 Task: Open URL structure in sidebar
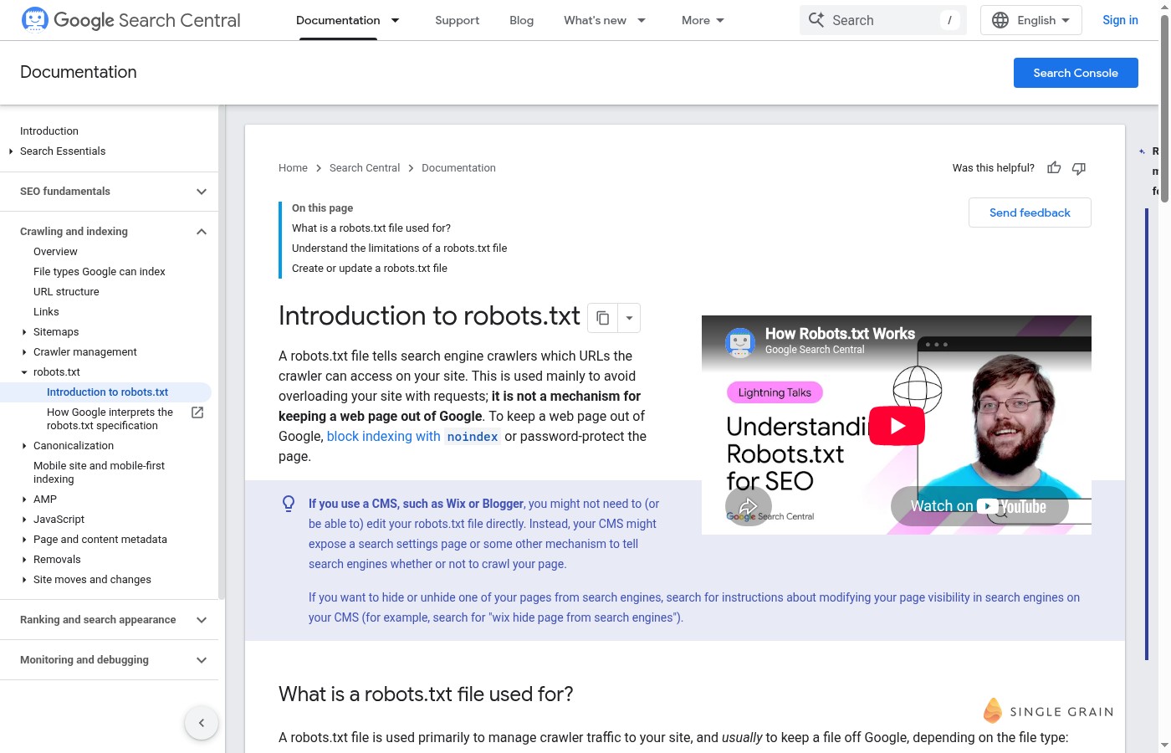click(66, 292)
